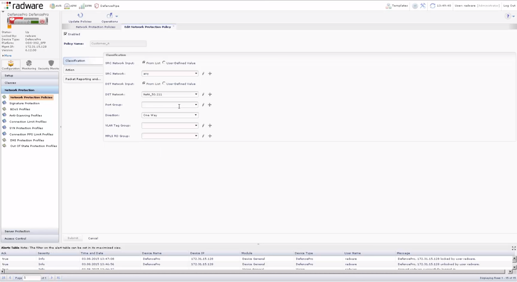Expand the Server Protection accordion section
Screen dimensions: 517x282
click(30, 231)
